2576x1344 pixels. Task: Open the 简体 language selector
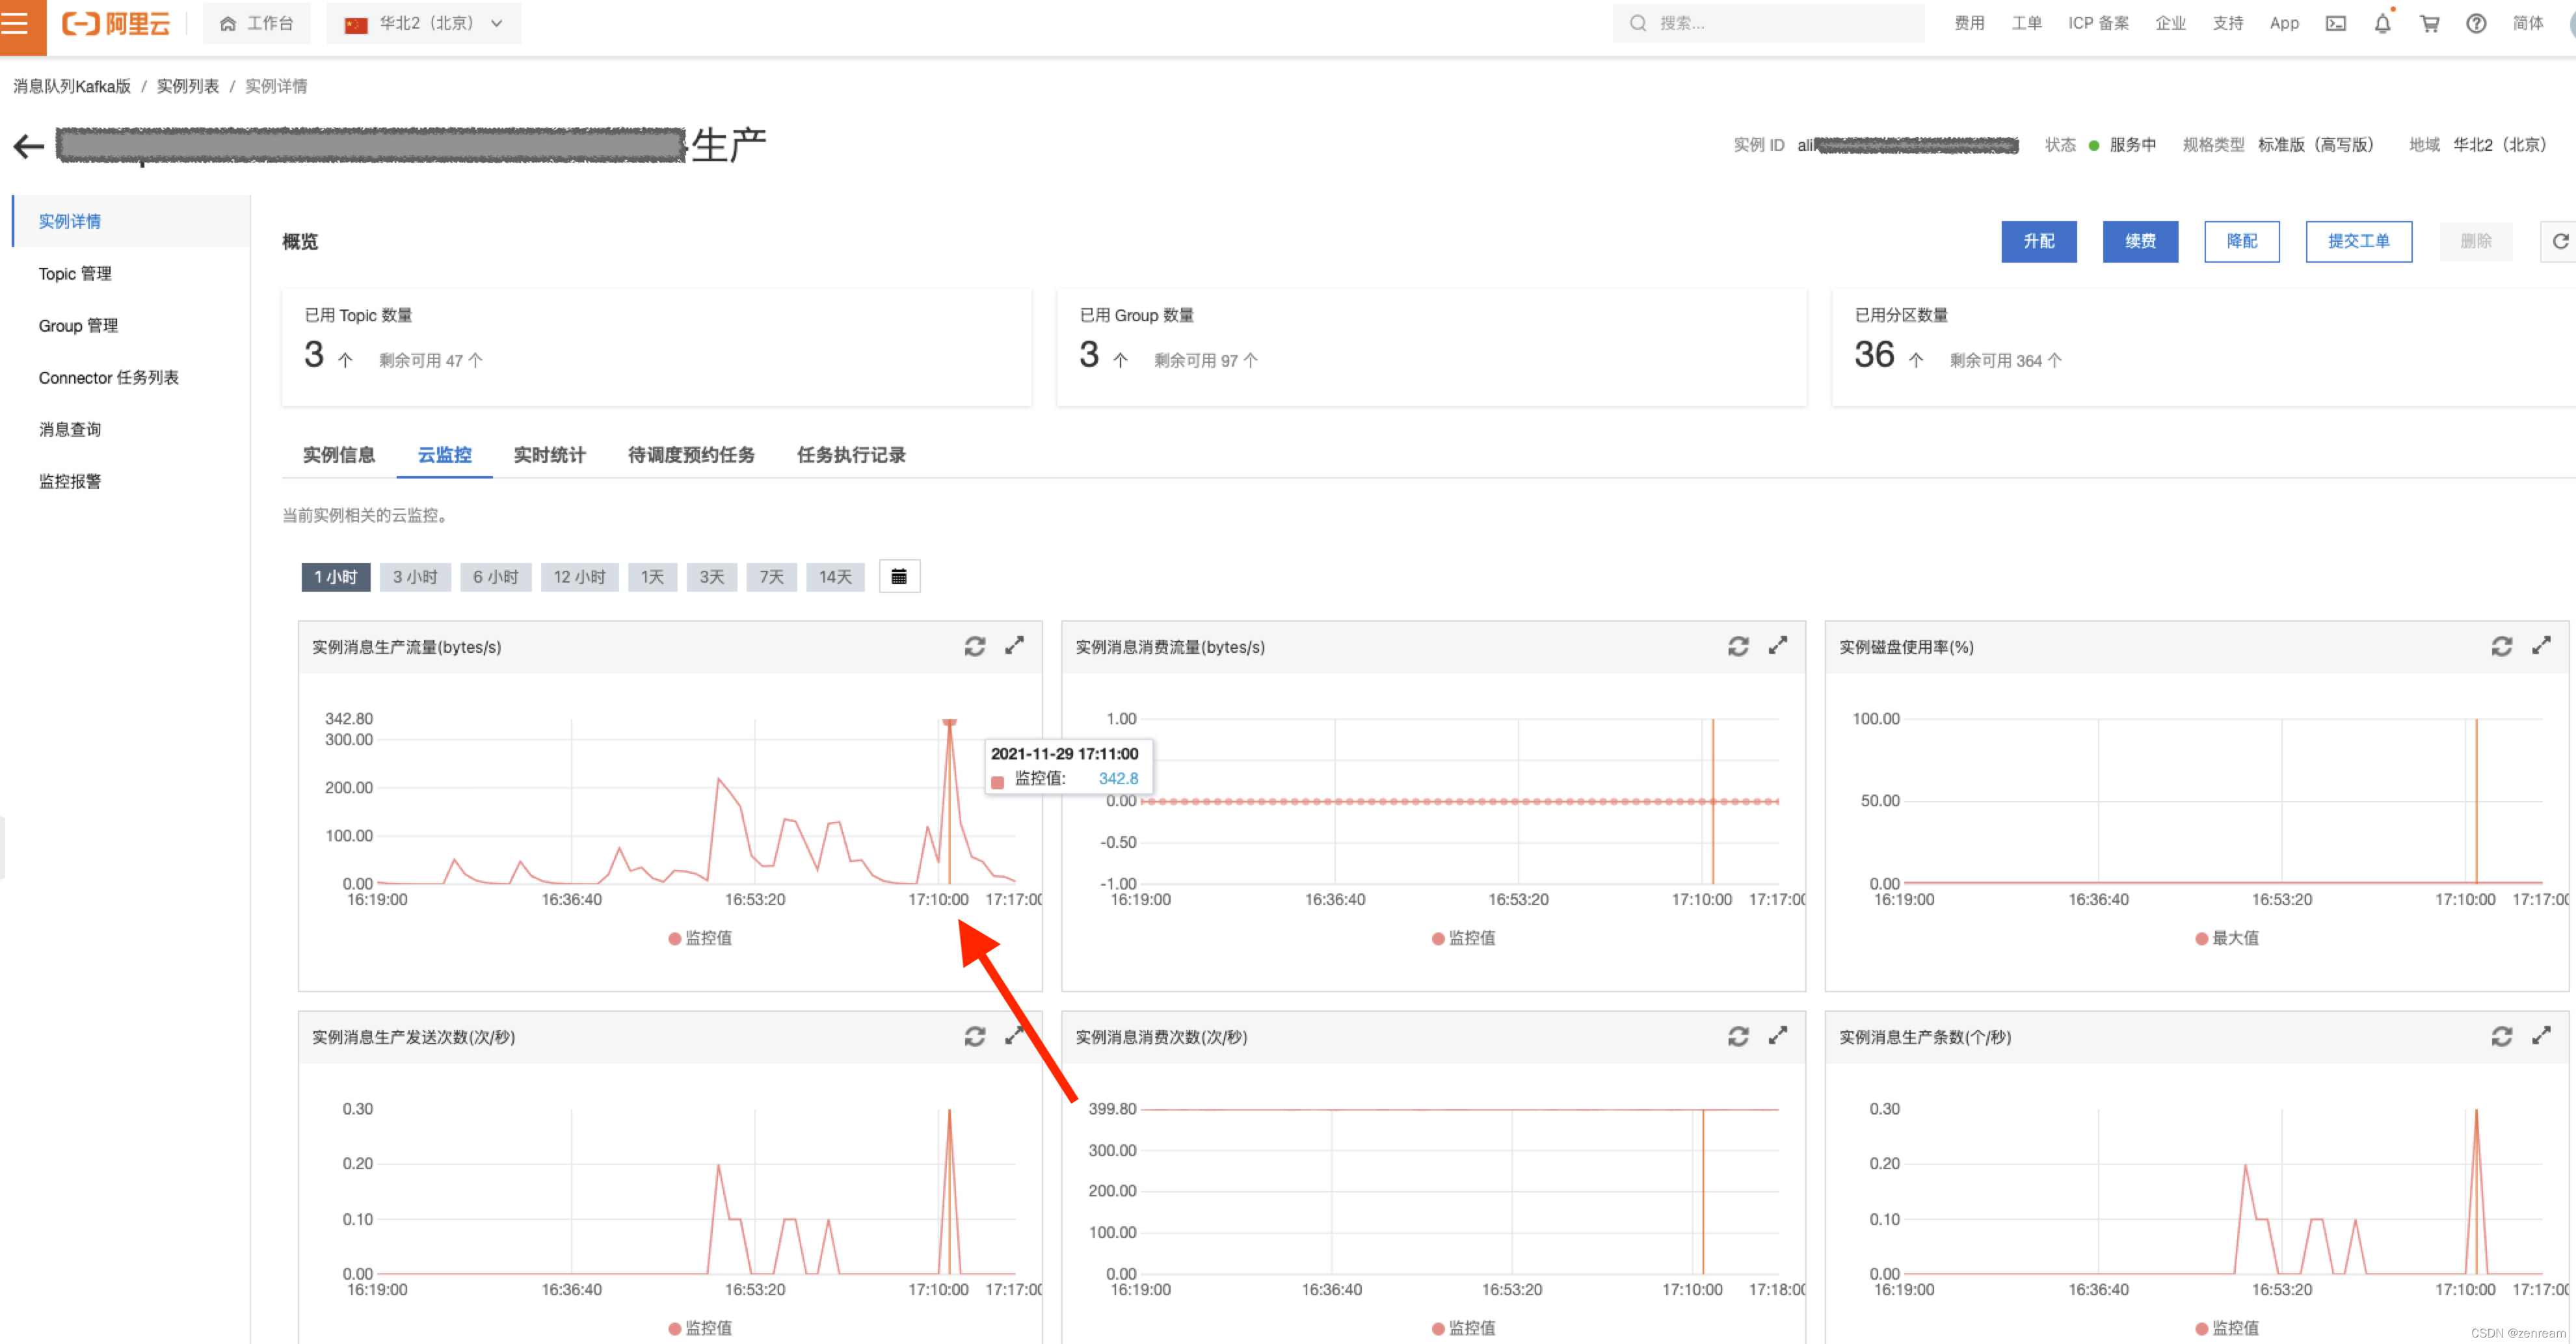(x=2527, y=23)
